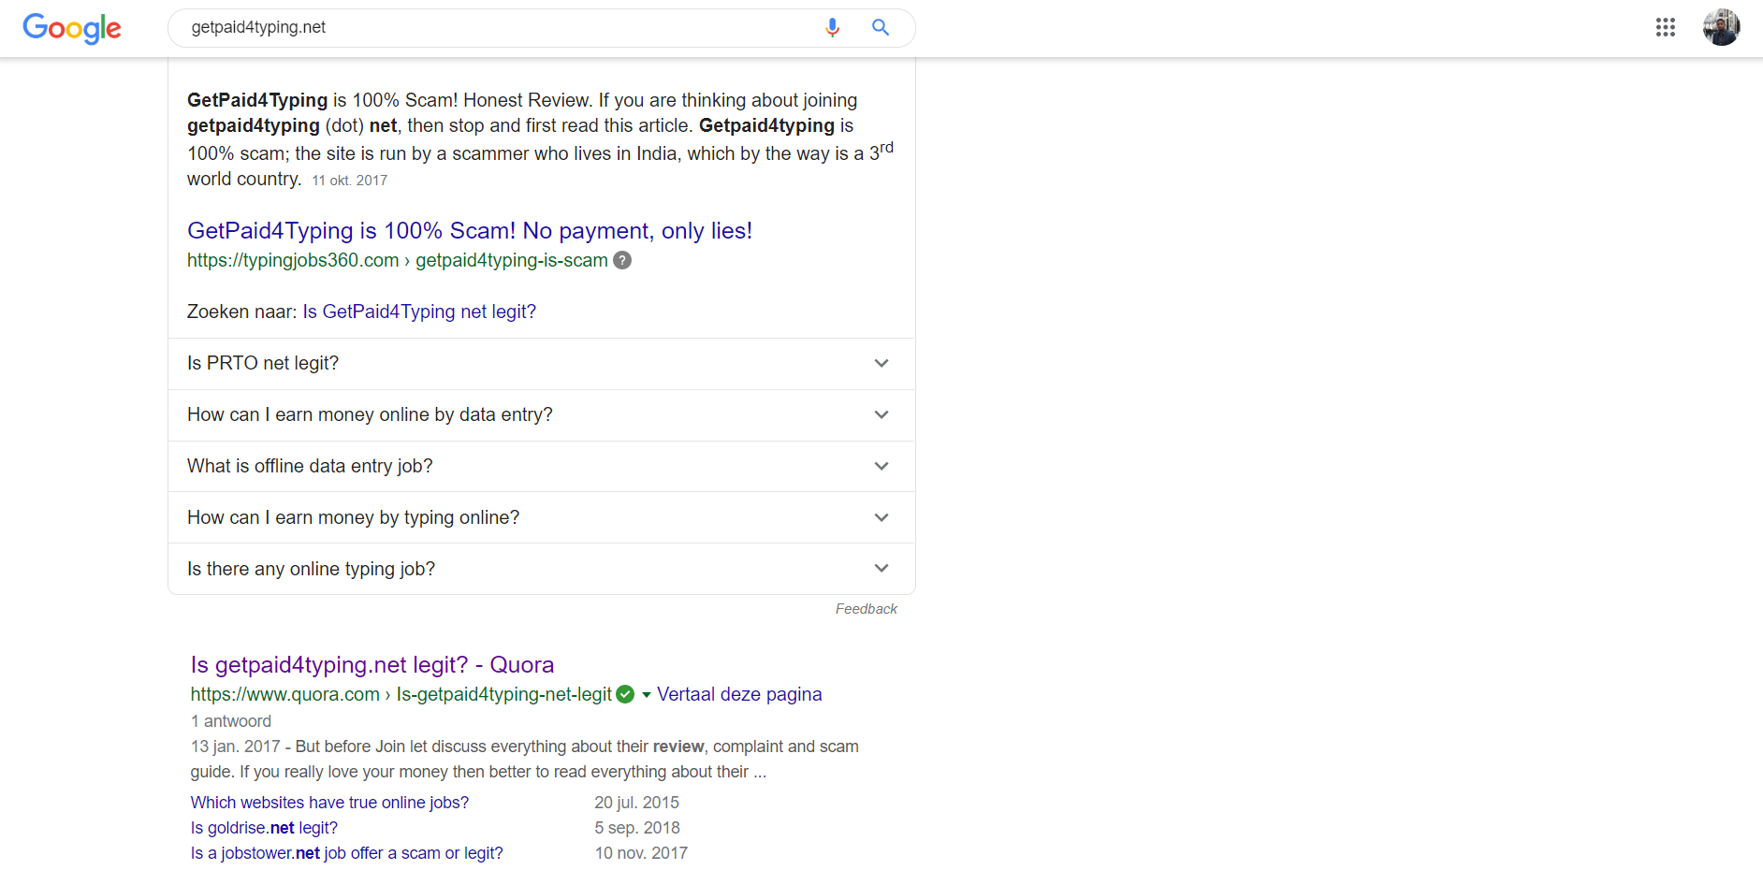
Task: Search for 'Is GetPaid4Typing net legit?'
Action: (x=419, y=312)
